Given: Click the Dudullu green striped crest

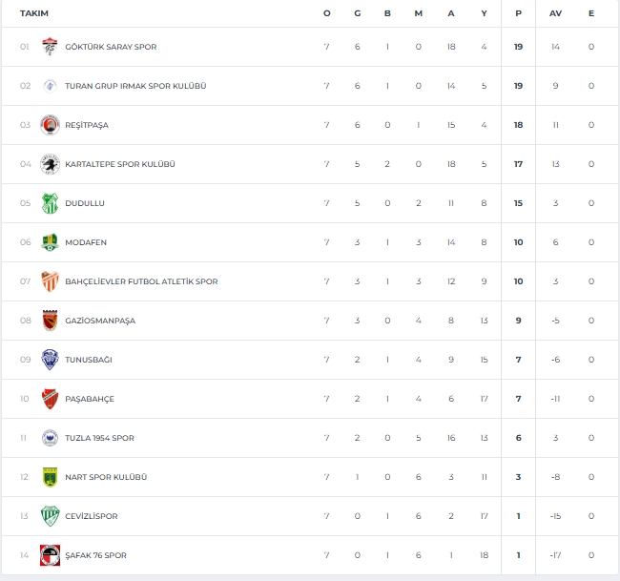Looking at the screenshot, I should click(50, 203).
